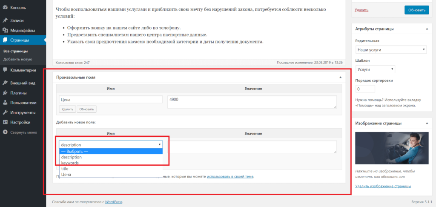Open Медиафайлы via its media icon

(5, 30)
